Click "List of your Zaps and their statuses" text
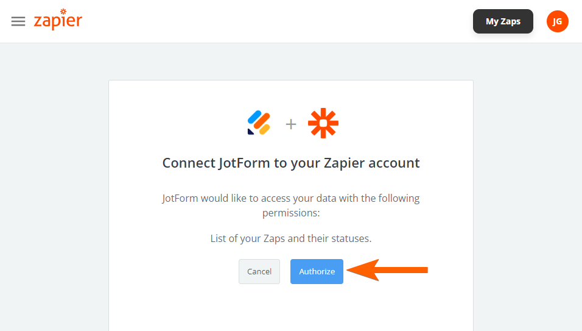Viewport: 582px width, 331px height. 291,238
